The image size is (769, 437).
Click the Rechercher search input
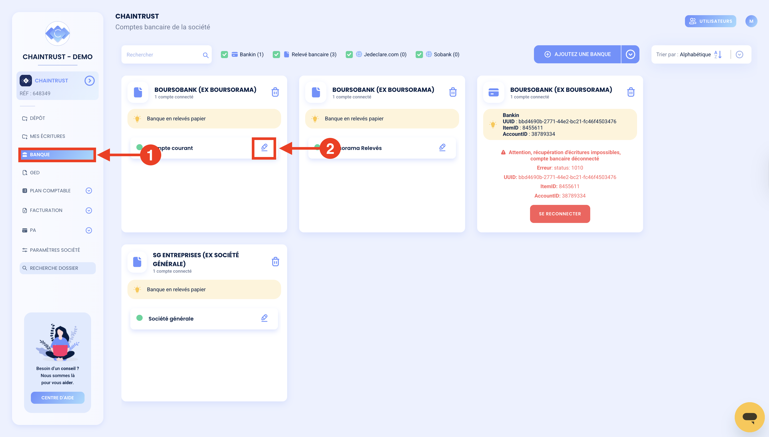point(166,55)
